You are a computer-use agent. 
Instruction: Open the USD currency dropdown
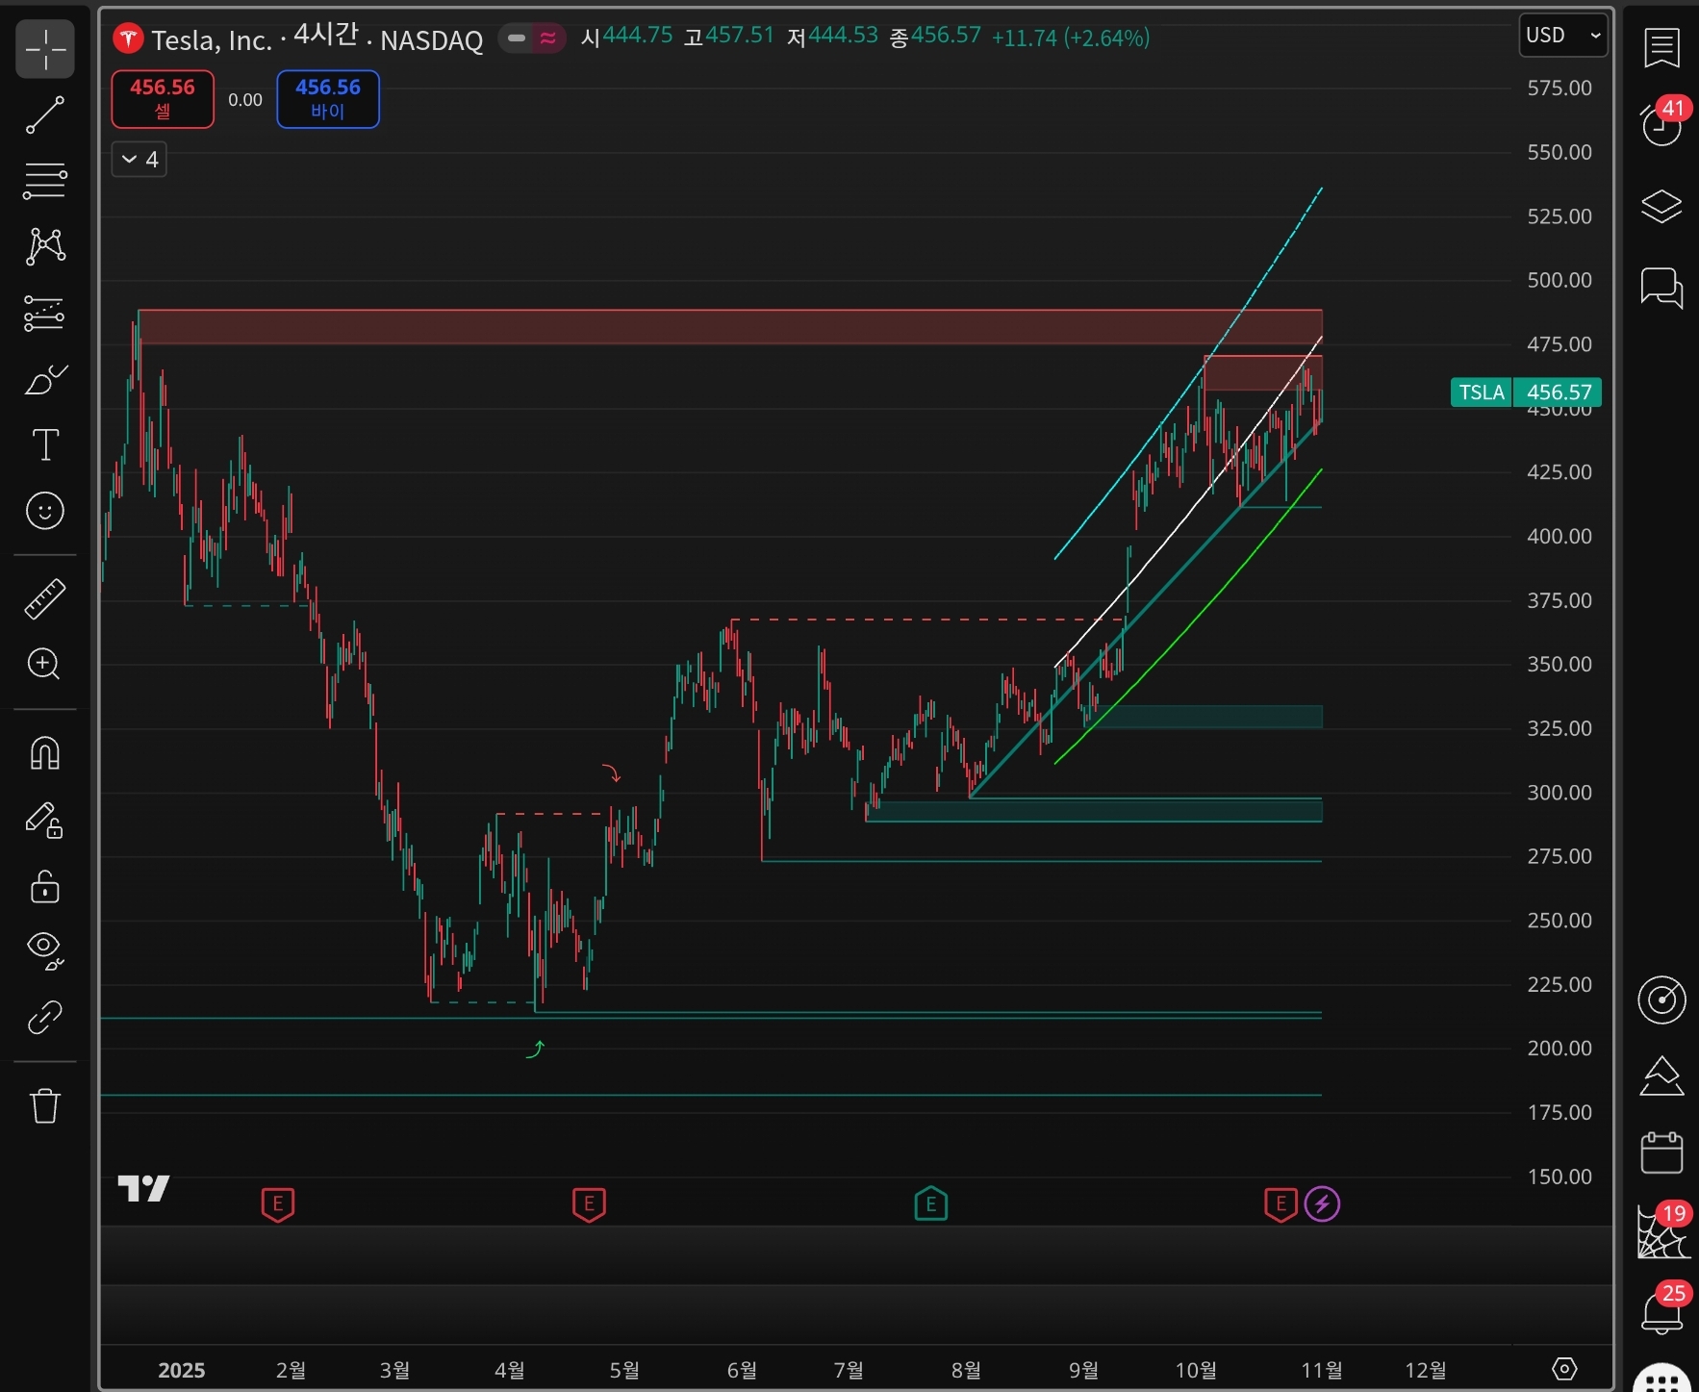click(1562, 36)
